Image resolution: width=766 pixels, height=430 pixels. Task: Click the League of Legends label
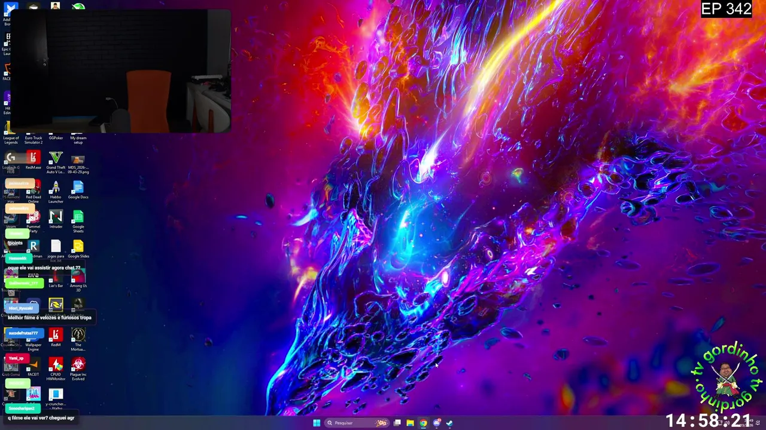[11, 140]
